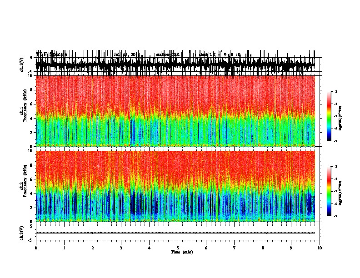Click the ch.1 waveform strip at top
The image size is (360, 278).
(x=175, y=65)
